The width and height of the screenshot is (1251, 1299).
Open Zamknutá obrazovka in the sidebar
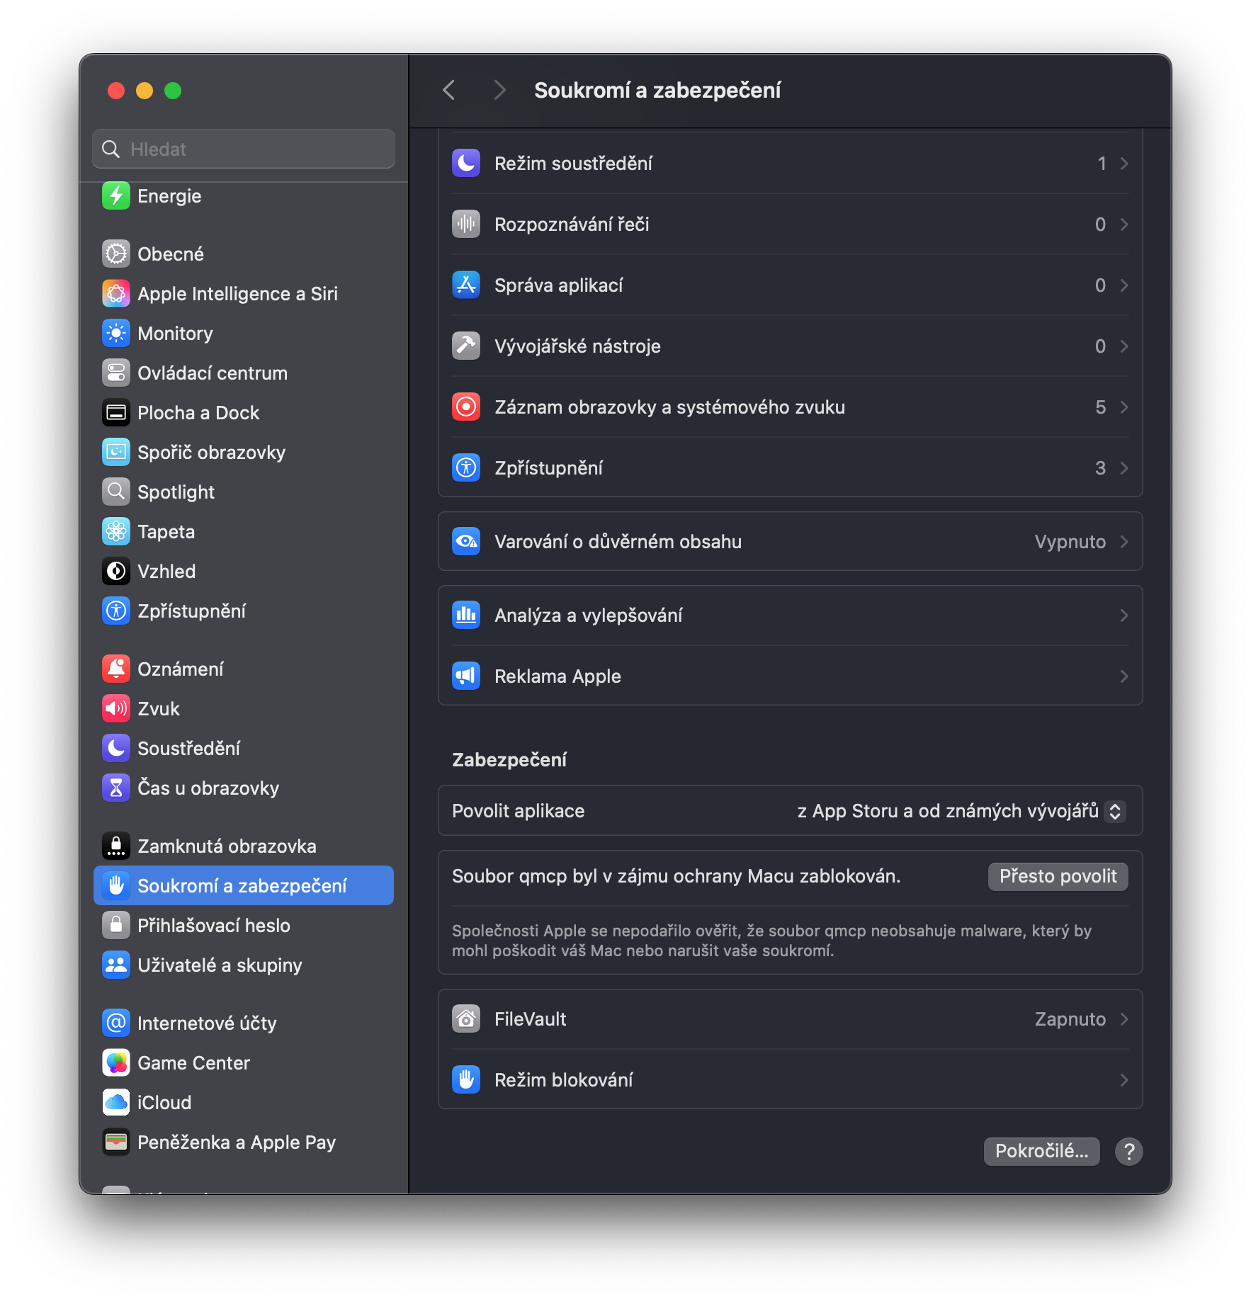[x=226, y=846]
